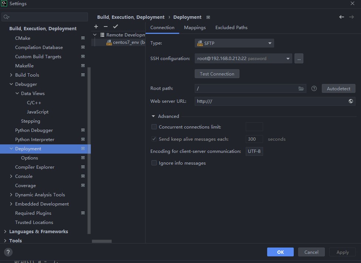361x263 pixels.
Task: Expand the Embedded Development node
Action: pyautogui.click(x=11, y=204)
